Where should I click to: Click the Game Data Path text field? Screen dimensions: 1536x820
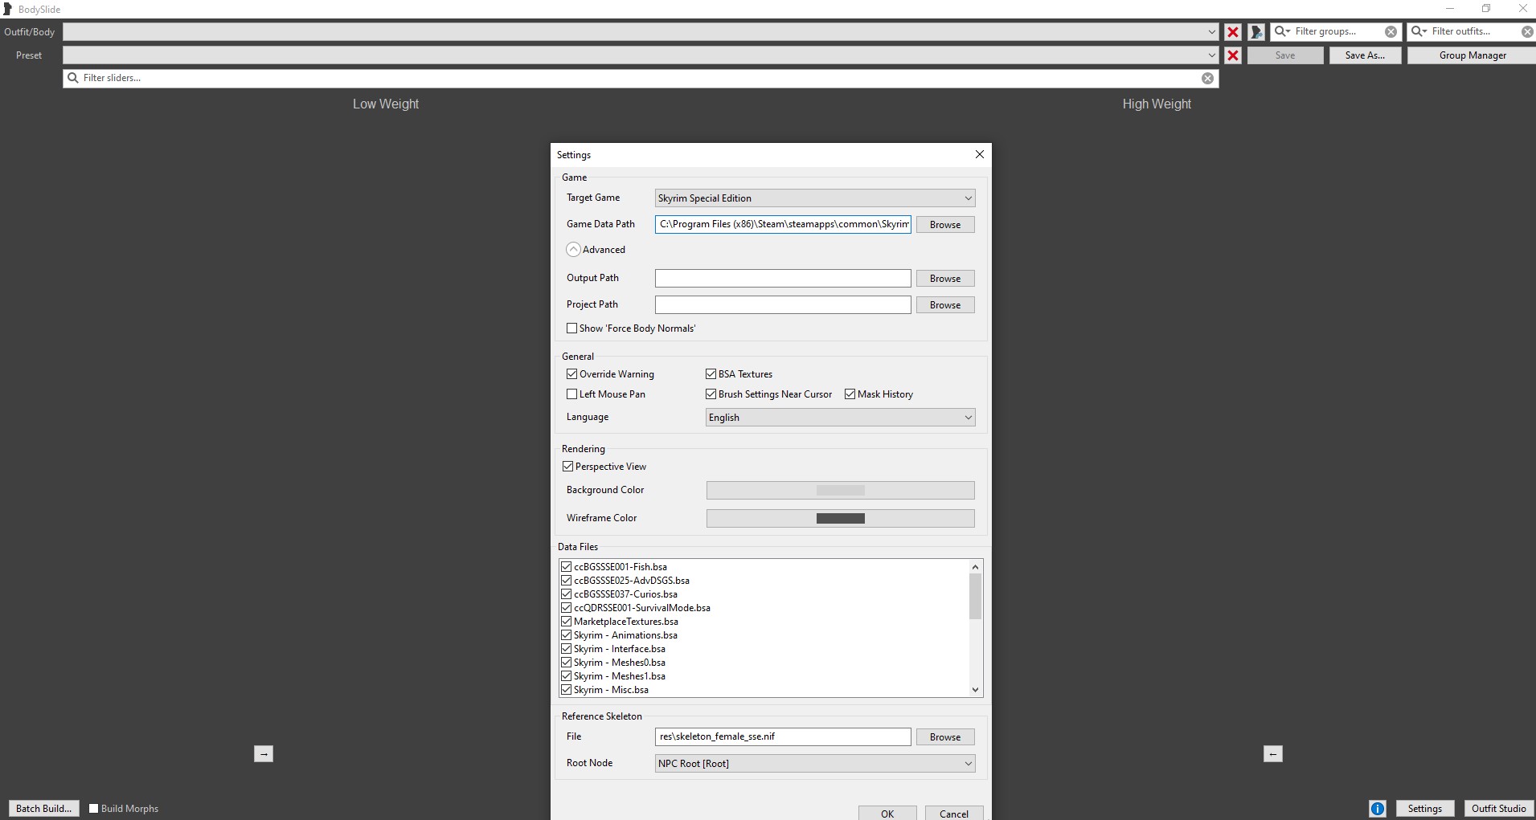(783, 224)
